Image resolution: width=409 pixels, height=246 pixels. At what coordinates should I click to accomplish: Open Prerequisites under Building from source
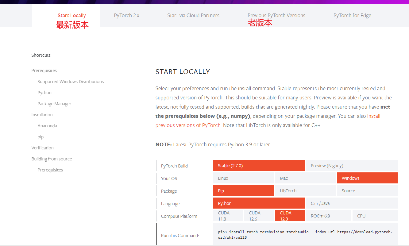point(50,170)
